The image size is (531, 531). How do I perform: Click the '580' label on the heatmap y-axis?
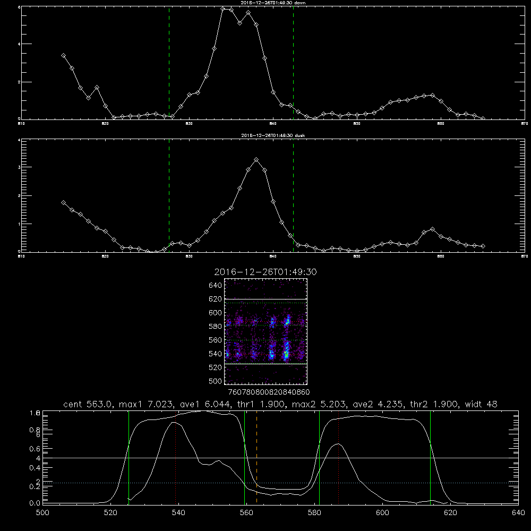[216, 327]
